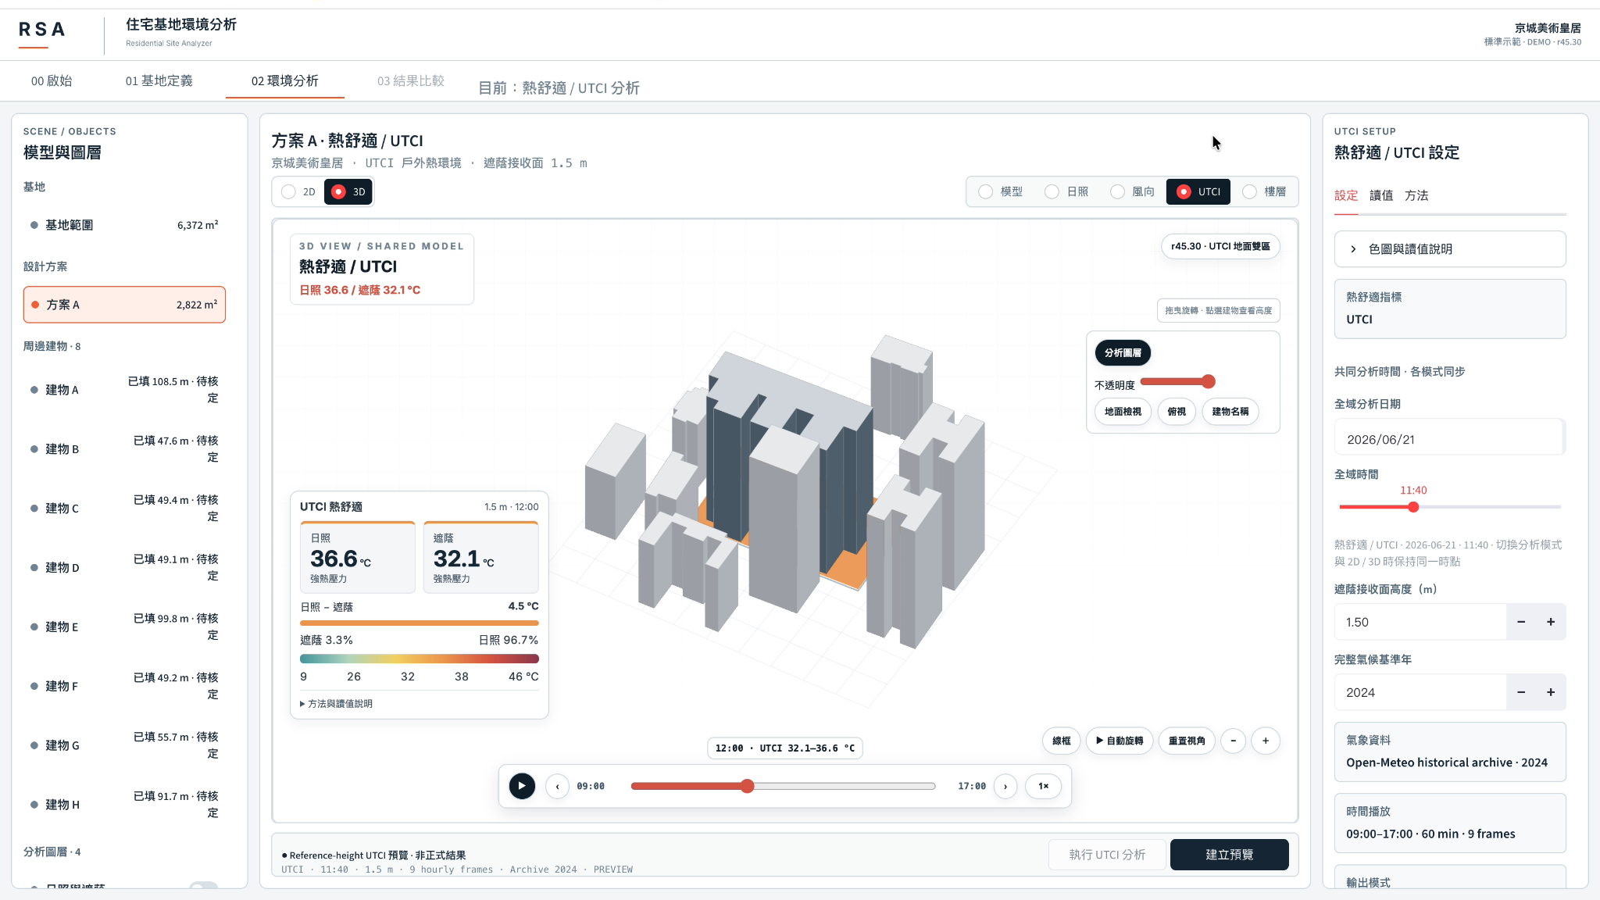Click 執行 UTCI 分析 button
The height and width of the screenshot is (900, 1600).
click(x=1108, y=855)
